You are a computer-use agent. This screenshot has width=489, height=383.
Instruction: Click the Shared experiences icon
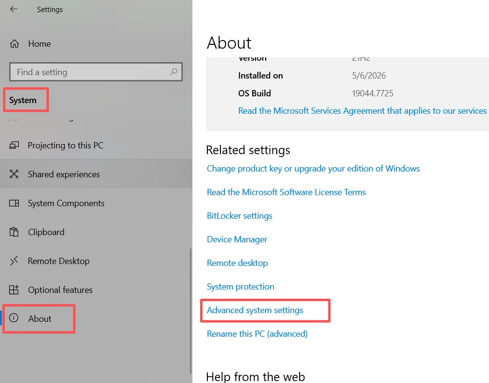[14, 174]
